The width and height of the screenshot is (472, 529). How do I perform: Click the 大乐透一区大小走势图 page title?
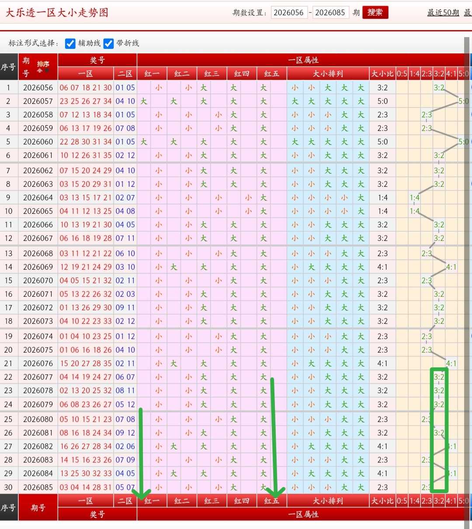57,12
